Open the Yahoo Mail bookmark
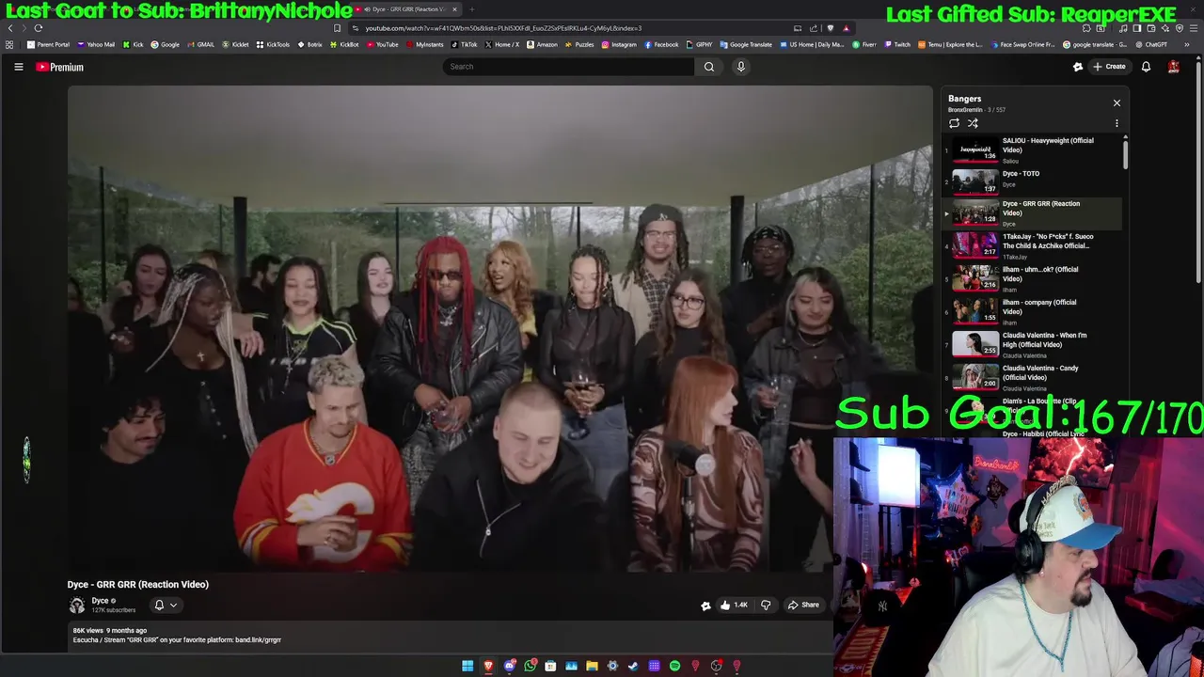The width and height of the screenshot is (1204, 677). [97, 44]
